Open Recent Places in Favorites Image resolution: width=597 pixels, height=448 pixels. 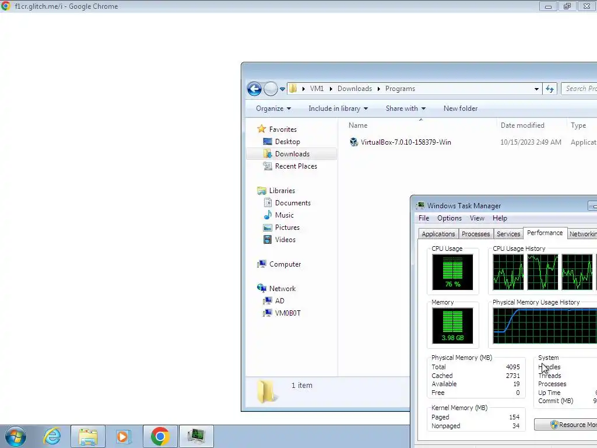tap(296, 166)
